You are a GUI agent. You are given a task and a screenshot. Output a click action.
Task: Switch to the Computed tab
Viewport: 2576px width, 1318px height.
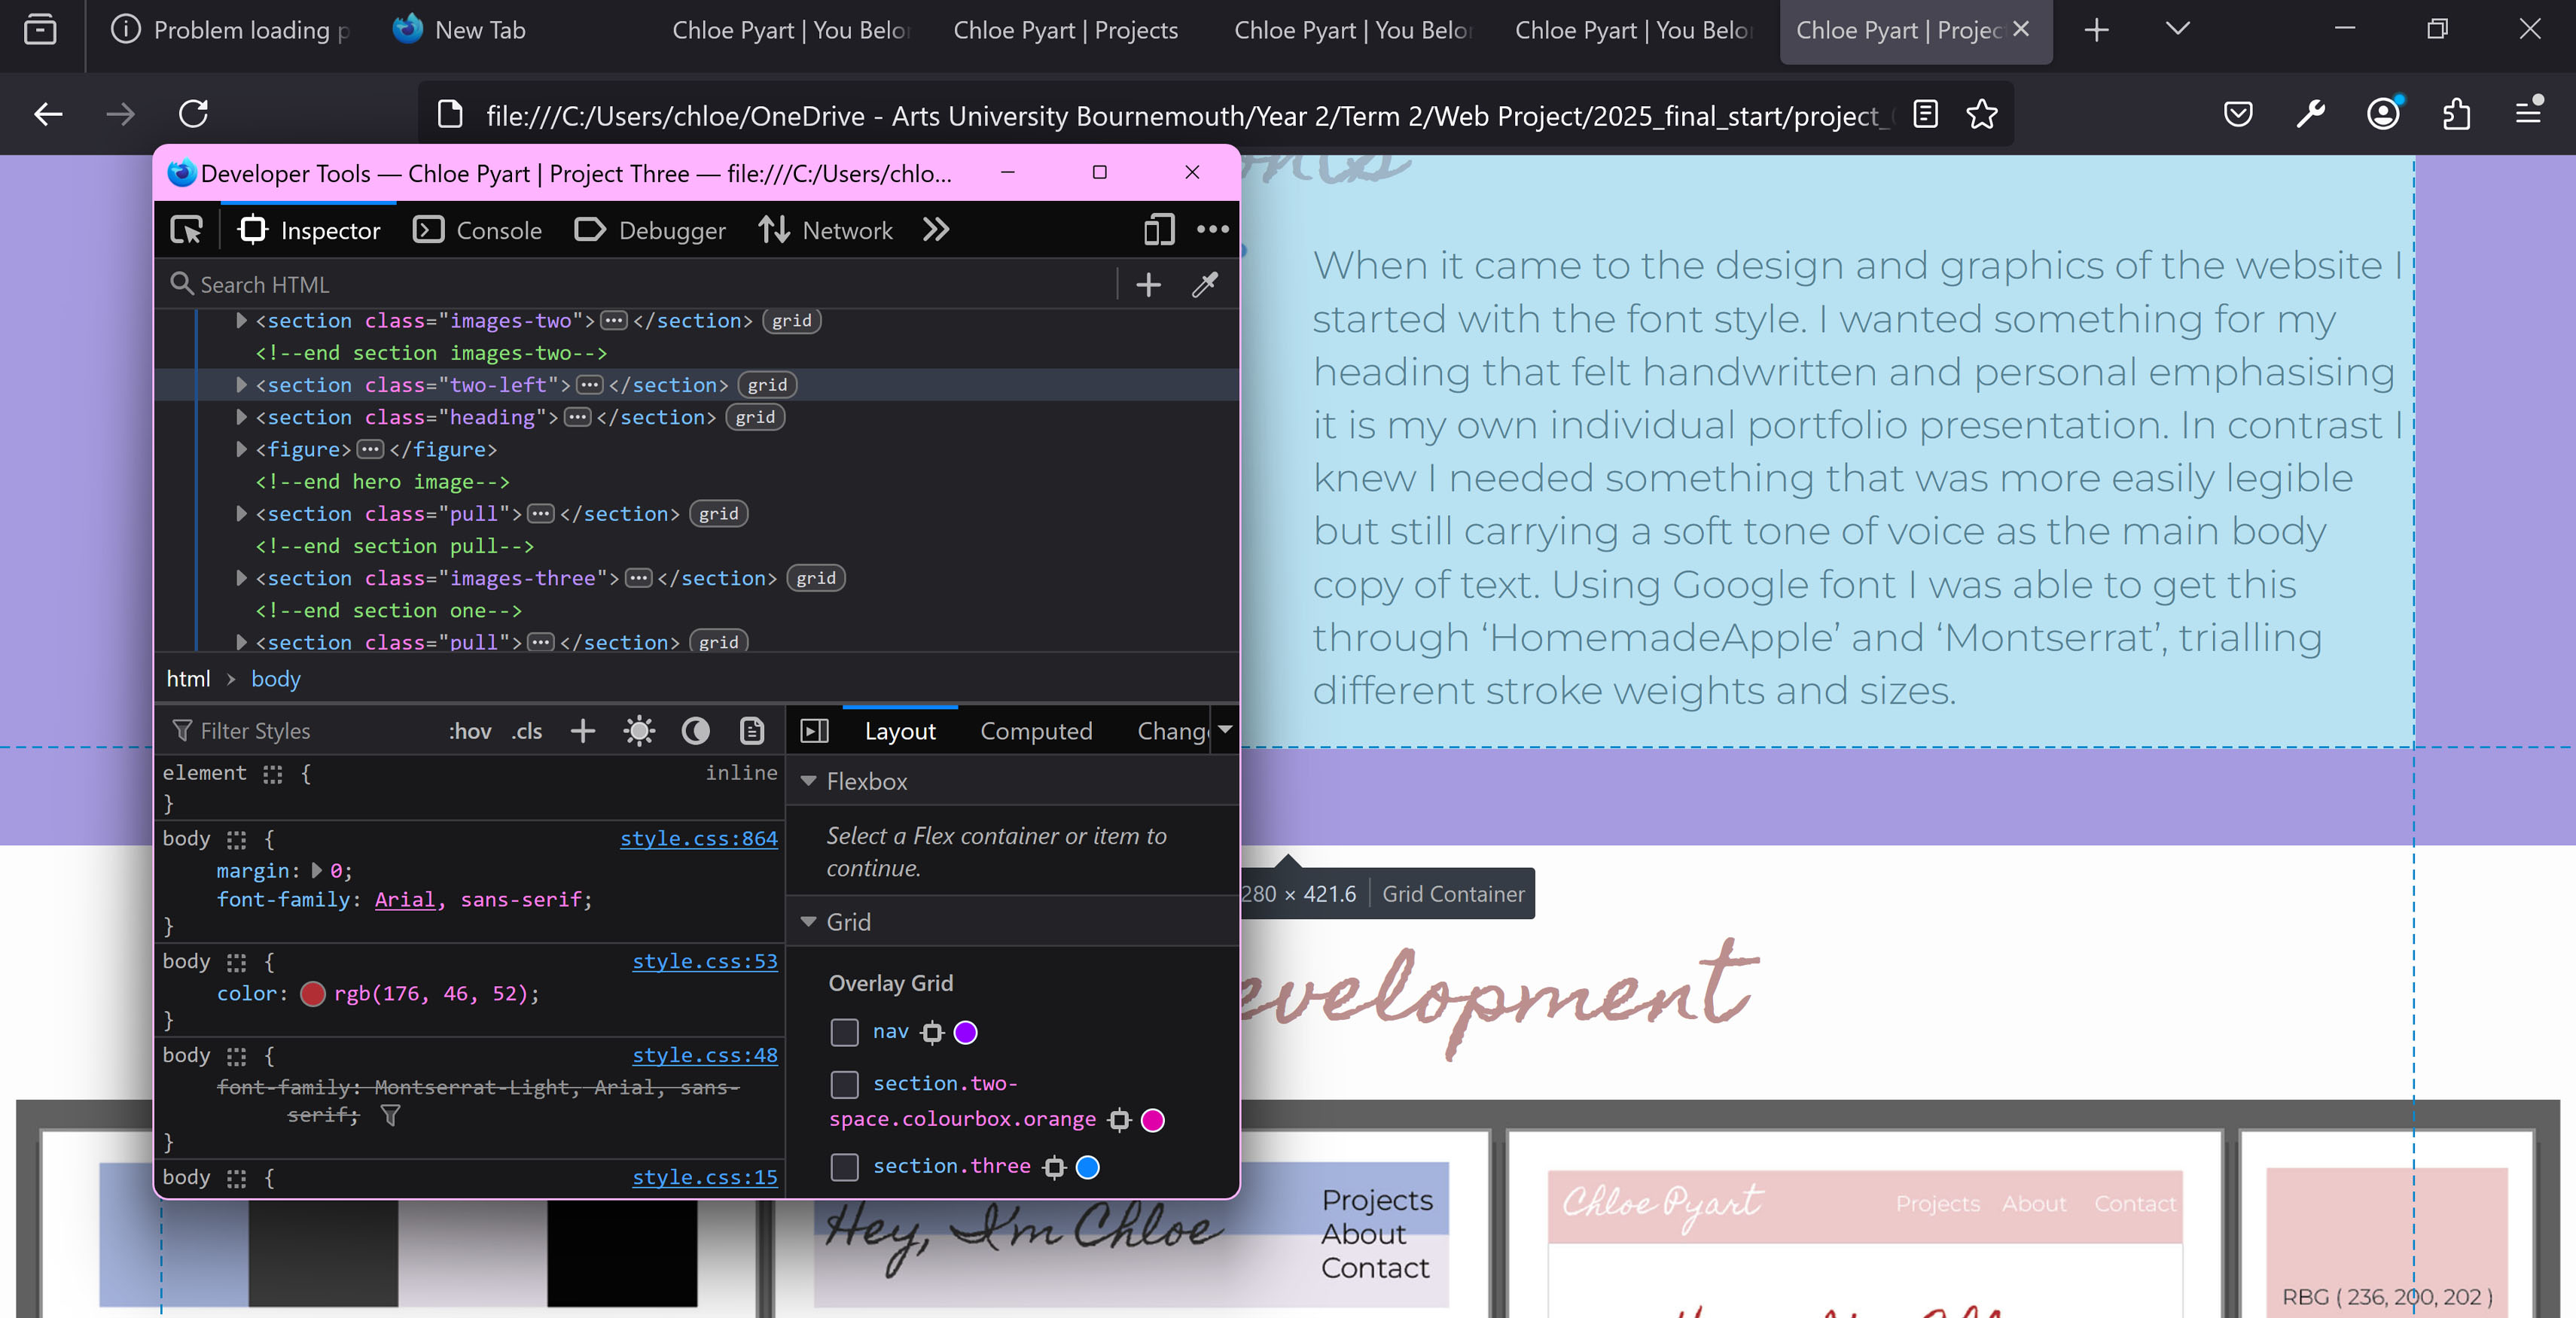[1036, 731]
